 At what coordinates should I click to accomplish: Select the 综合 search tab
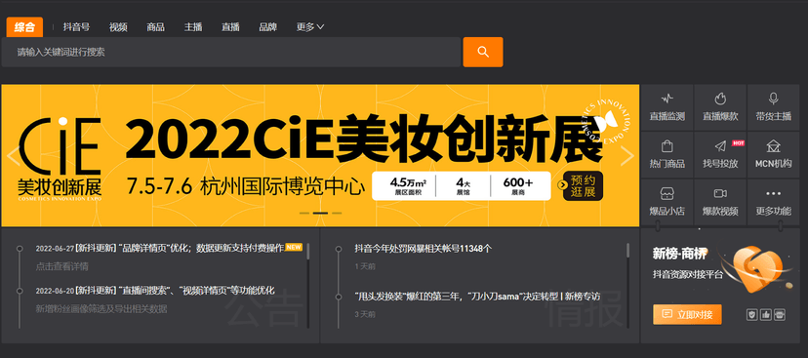click(24, 27)
